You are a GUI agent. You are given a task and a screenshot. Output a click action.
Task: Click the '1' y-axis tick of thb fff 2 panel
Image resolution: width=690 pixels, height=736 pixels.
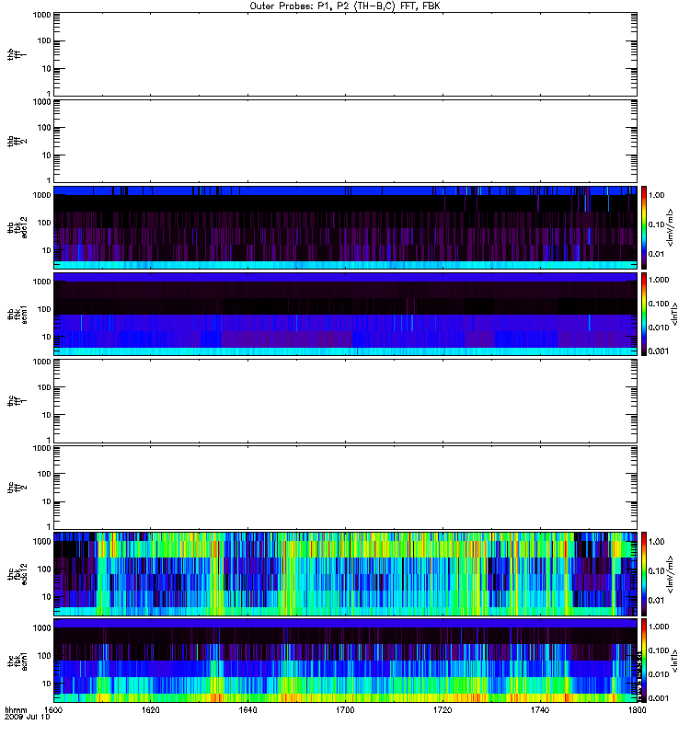pyautogui.click(x=49, y=180)
